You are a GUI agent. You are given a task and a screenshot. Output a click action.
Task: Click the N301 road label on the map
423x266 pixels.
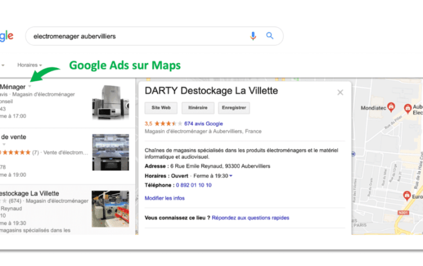pos(403,213)
